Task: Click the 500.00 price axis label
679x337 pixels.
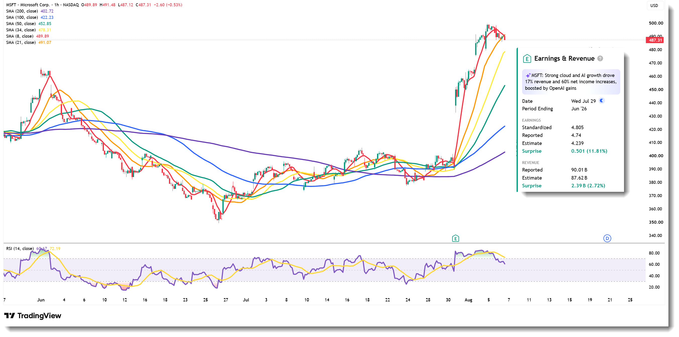Action: [x=656, y=23]
